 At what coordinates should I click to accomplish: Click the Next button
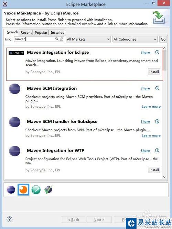point(99,220)
